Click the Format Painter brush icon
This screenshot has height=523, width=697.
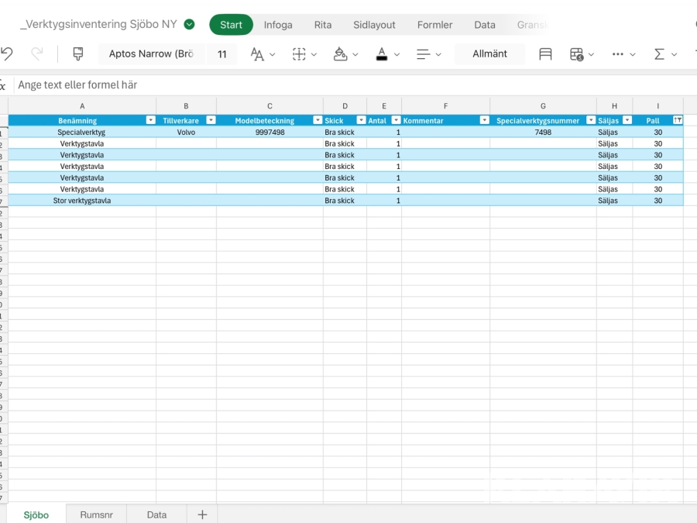pos(77,54)
